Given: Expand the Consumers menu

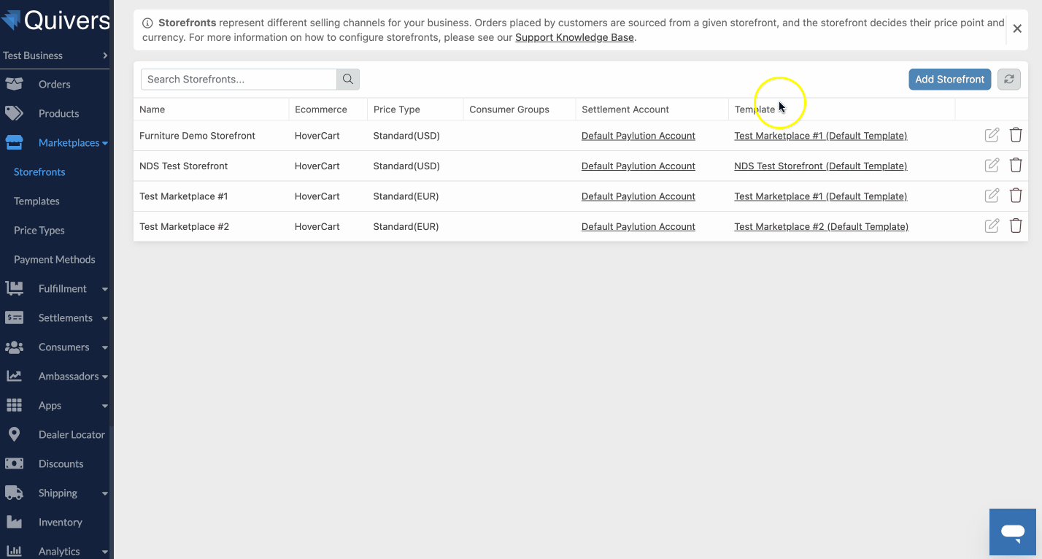Looking at the screenshot, I should pos(105,347).
